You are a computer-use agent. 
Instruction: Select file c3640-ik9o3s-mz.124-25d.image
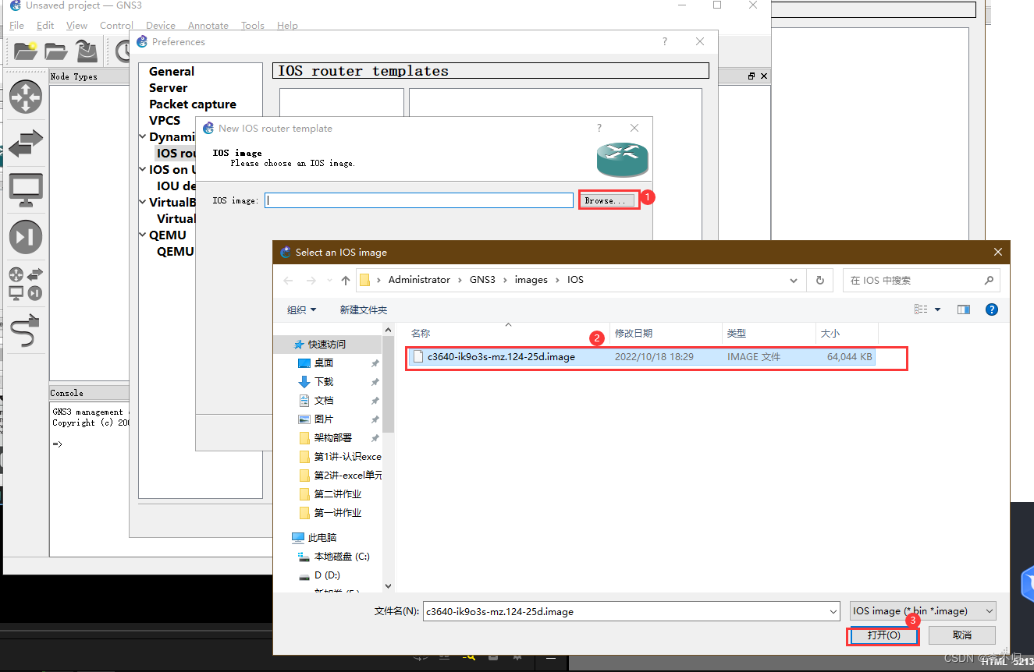(x=640, y=357)
